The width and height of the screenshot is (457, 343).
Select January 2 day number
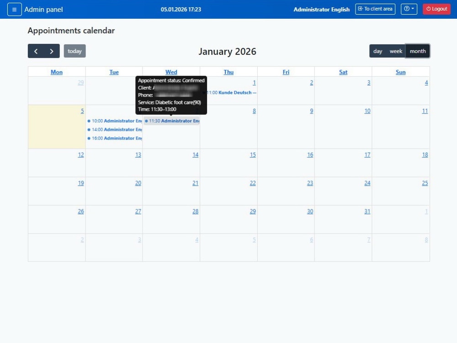312,83
